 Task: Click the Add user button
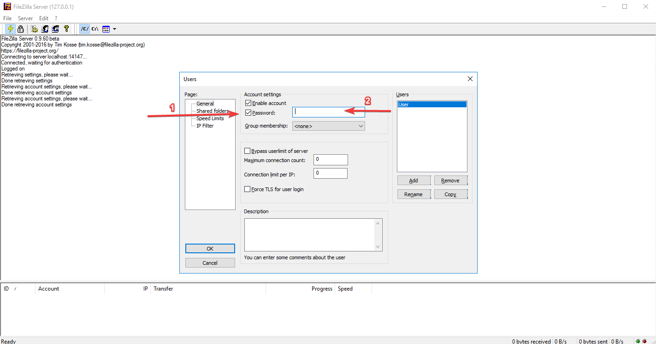(x=414, y=181)
